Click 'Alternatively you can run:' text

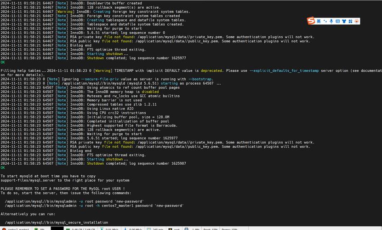[28, 214]
